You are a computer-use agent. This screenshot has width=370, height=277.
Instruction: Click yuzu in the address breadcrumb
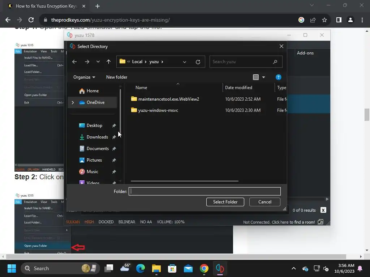pos(154,62)
